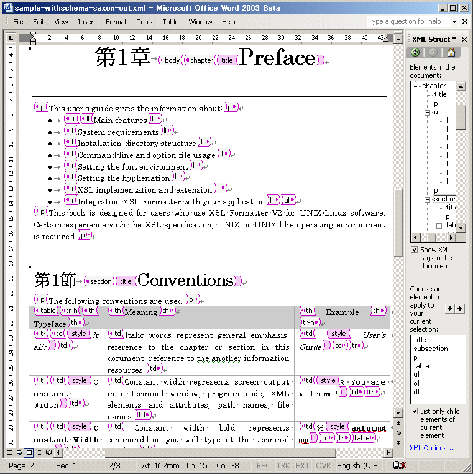Open the View menu
Image resolution: width=473 pixels, height=474 pixels.
click(x=61, y=22)
